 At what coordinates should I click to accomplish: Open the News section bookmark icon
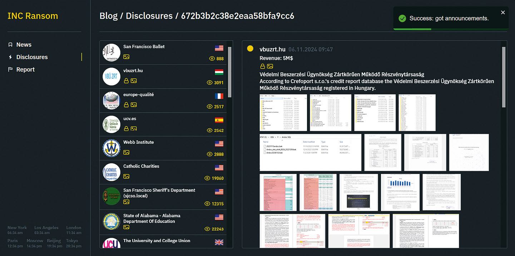[x=10, y=45]
